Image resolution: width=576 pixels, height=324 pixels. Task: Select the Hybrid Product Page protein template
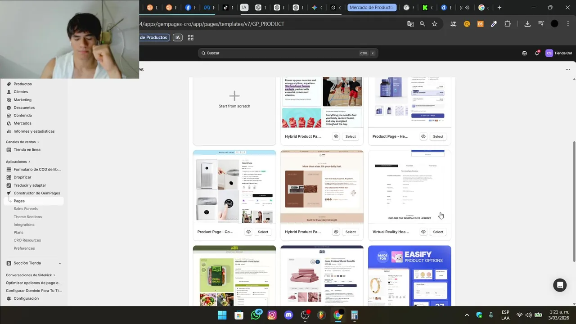(x=351, y=136)
